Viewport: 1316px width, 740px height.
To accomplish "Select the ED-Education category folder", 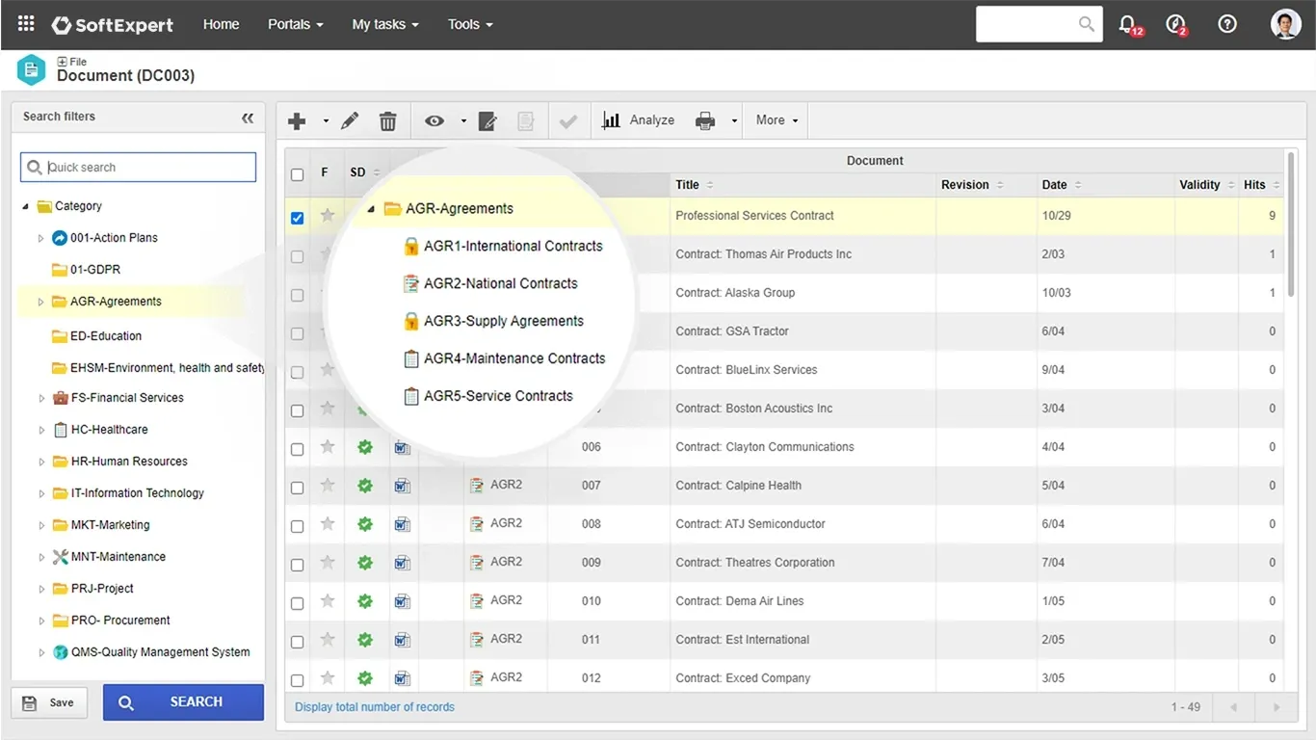I will (x=106, y=336).
